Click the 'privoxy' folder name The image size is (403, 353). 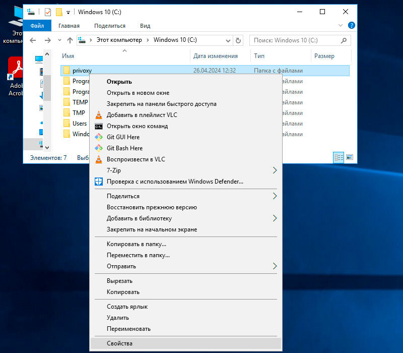[x=82, y=71]
